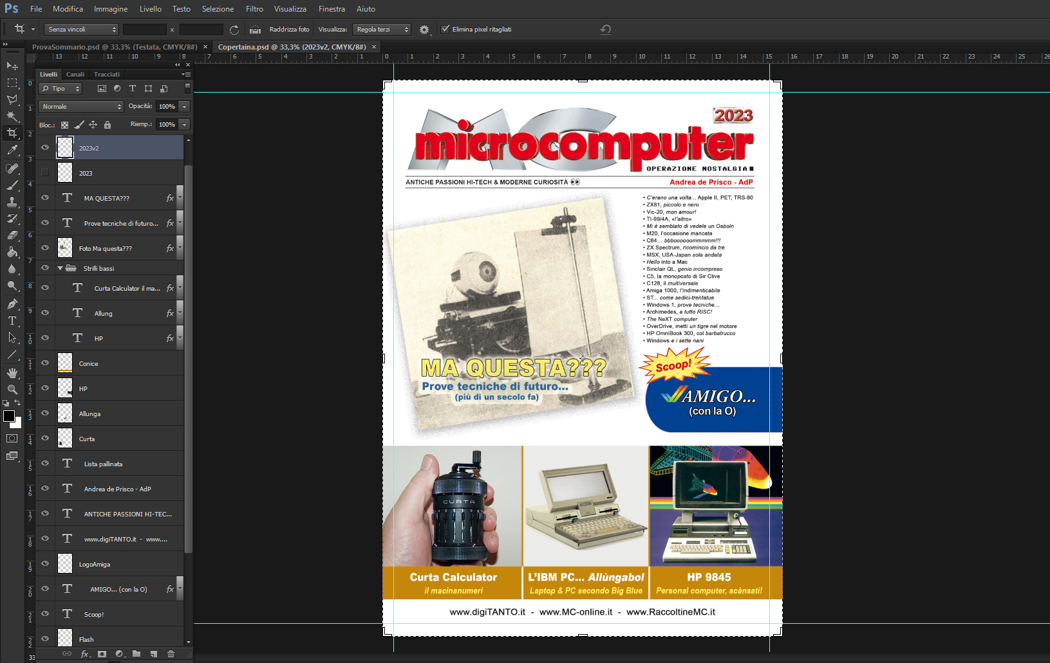
Task: Swap foreground and background colors
Action: [17, 403]
